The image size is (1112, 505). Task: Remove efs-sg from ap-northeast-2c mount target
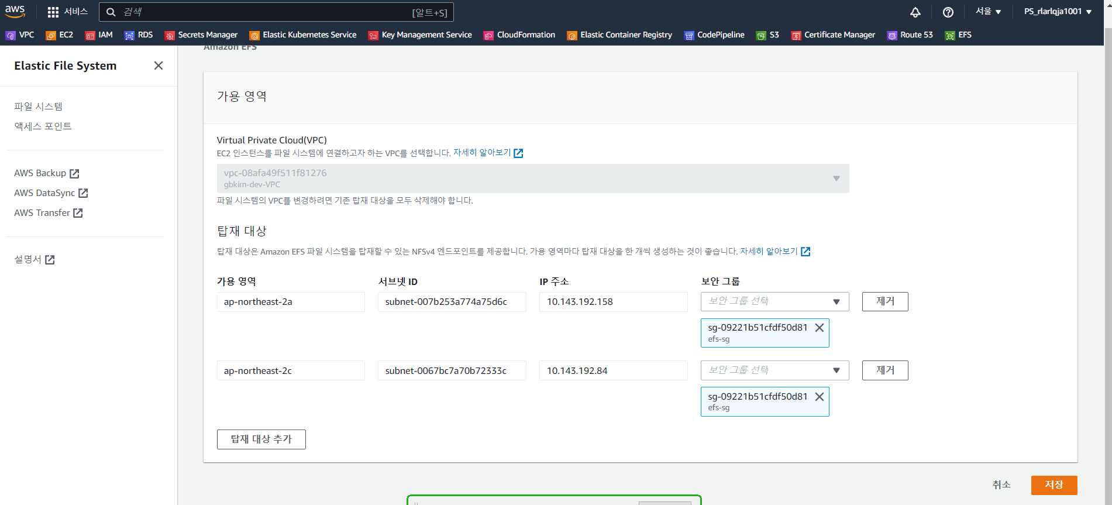coord(819,397)
